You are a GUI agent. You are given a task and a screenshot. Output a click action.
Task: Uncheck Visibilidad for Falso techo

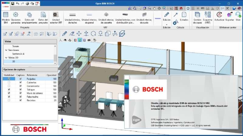tap(9, 97)
